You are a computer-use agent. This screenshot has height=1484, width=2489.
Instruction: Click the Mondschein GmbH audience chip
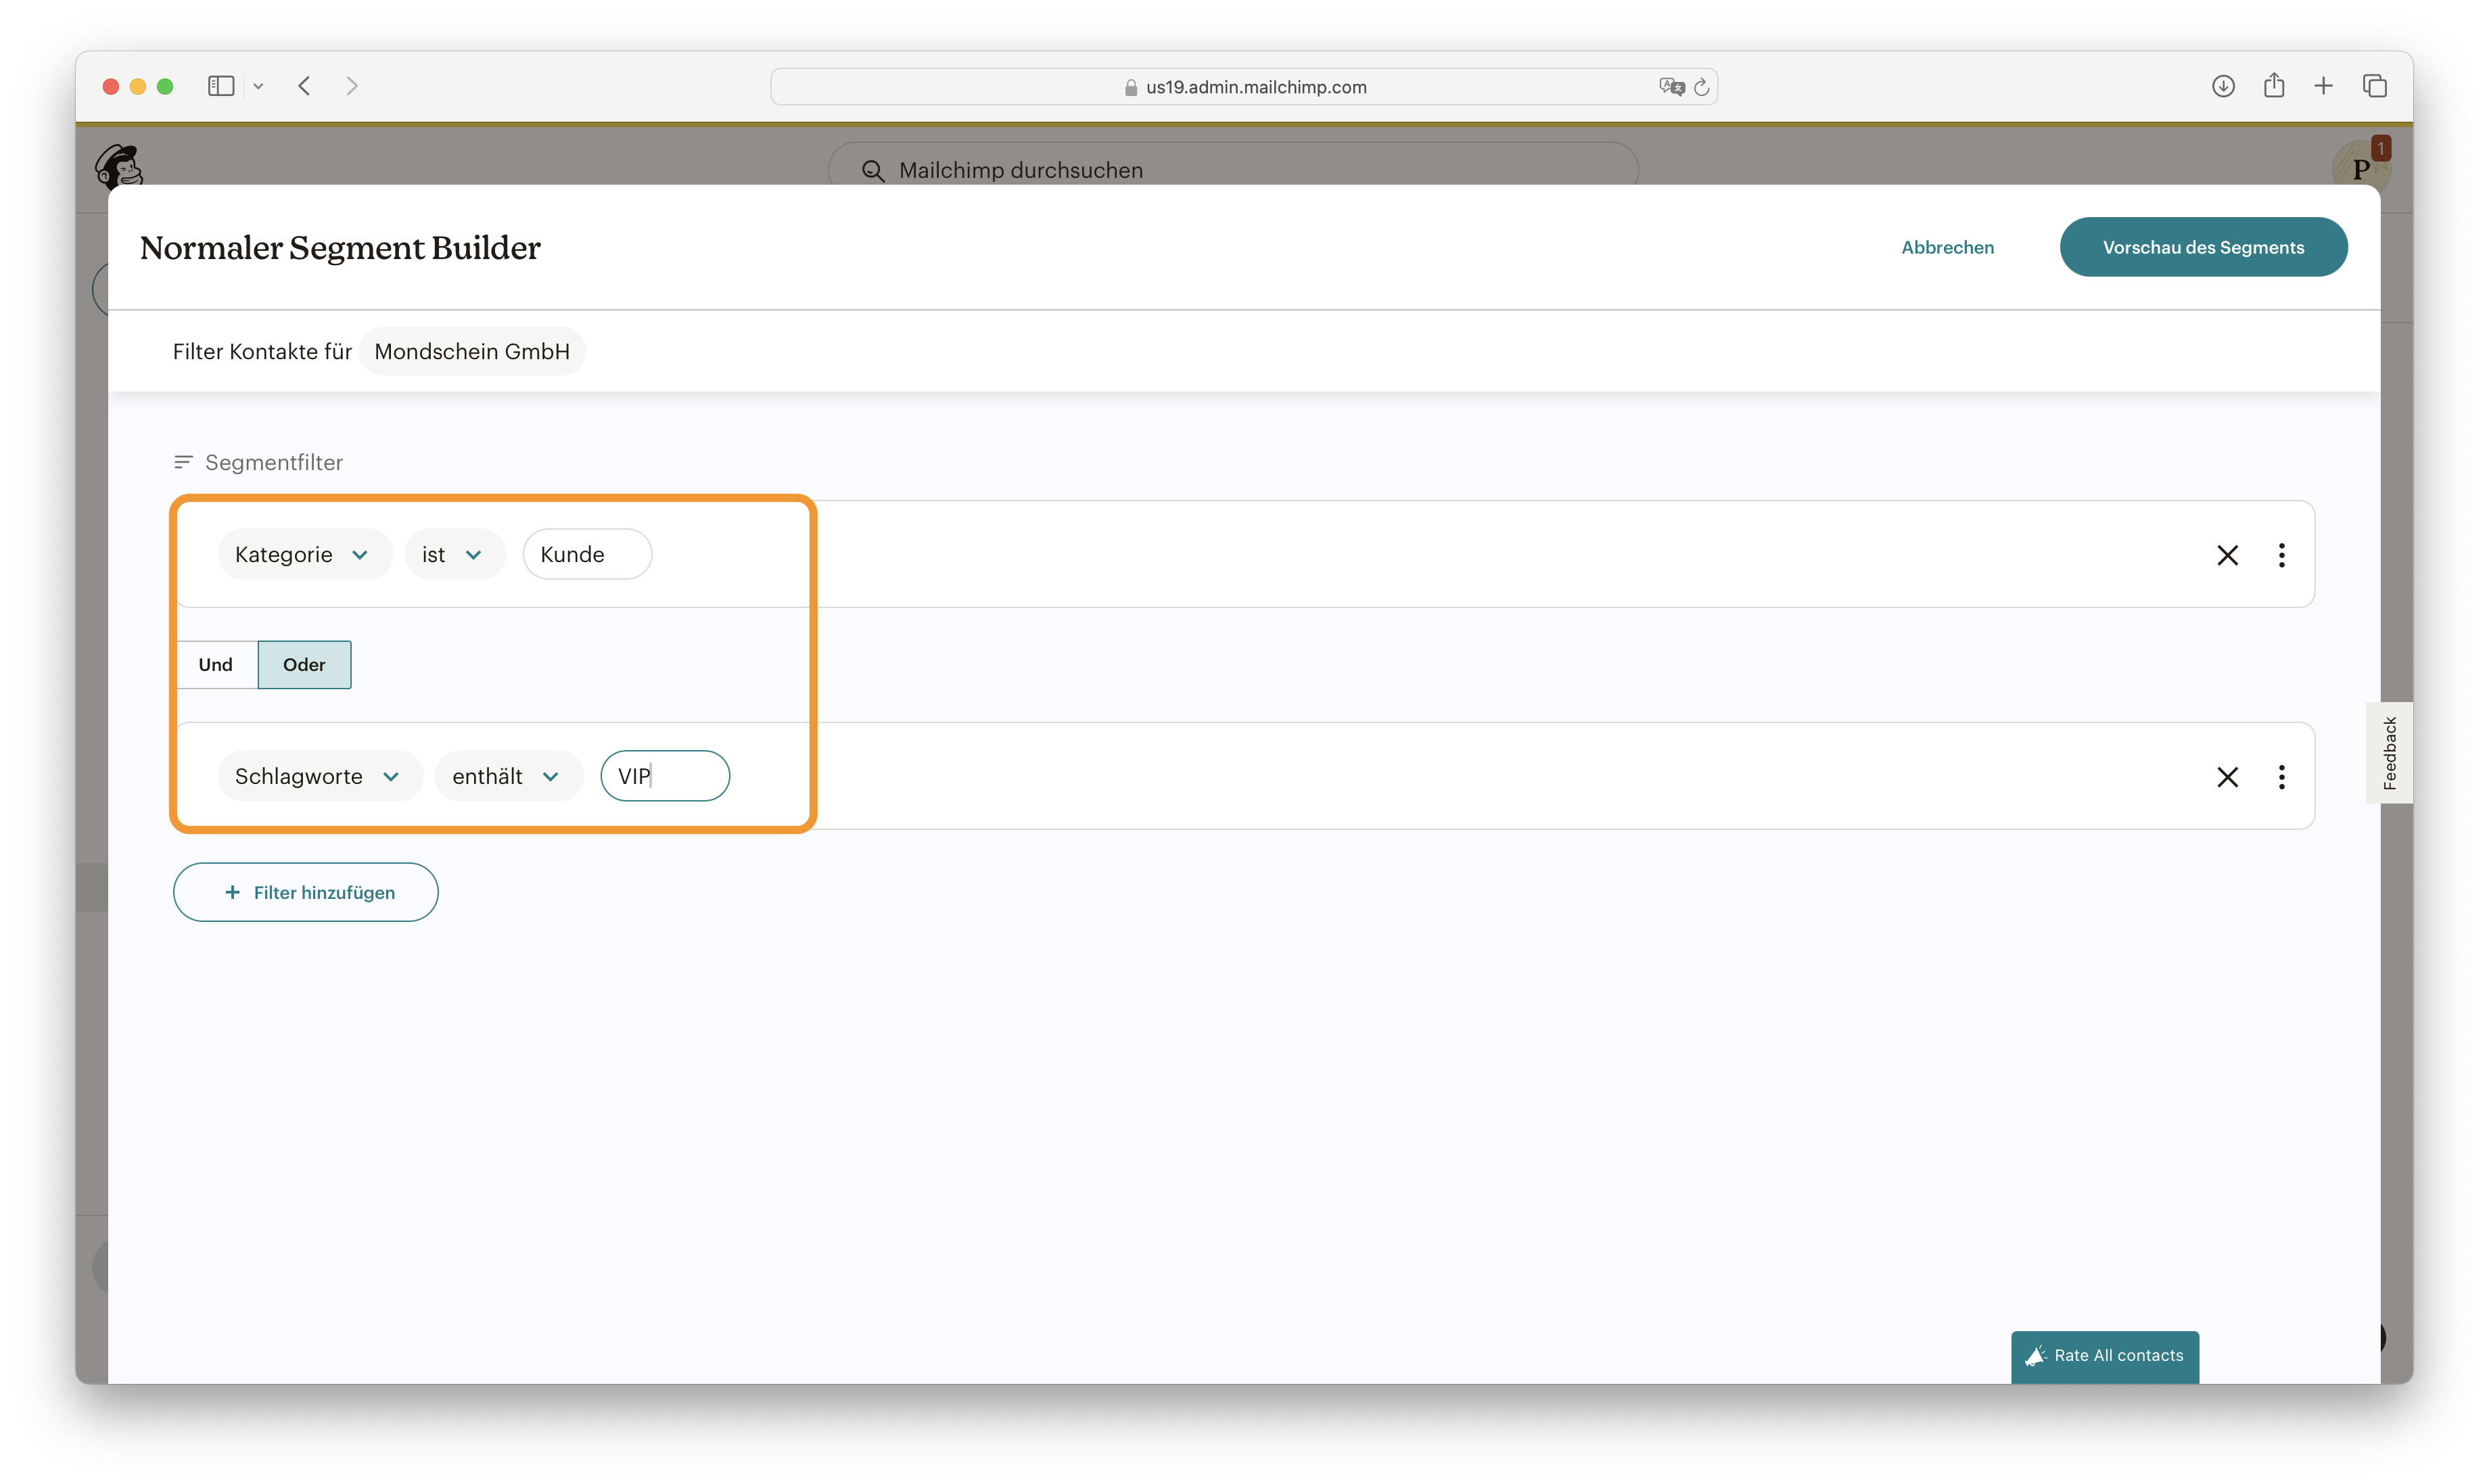472,351
